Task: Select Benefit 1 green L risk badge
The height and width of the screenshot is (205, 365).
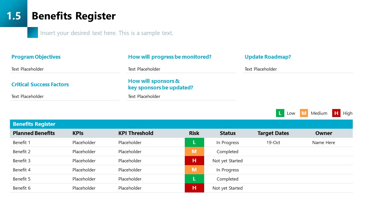Action: click(x=194, y=142)
